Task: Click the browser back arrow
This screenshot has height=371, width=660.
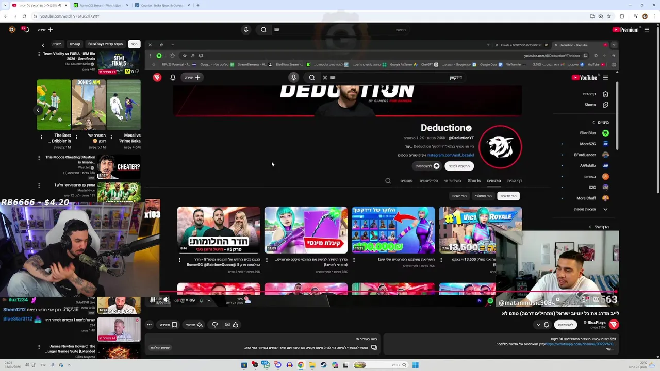Action: (x=6, y=16)
